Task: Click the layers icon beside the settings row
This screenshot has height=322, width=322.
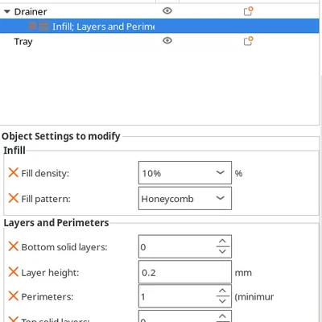Action: tap(43, 26)
